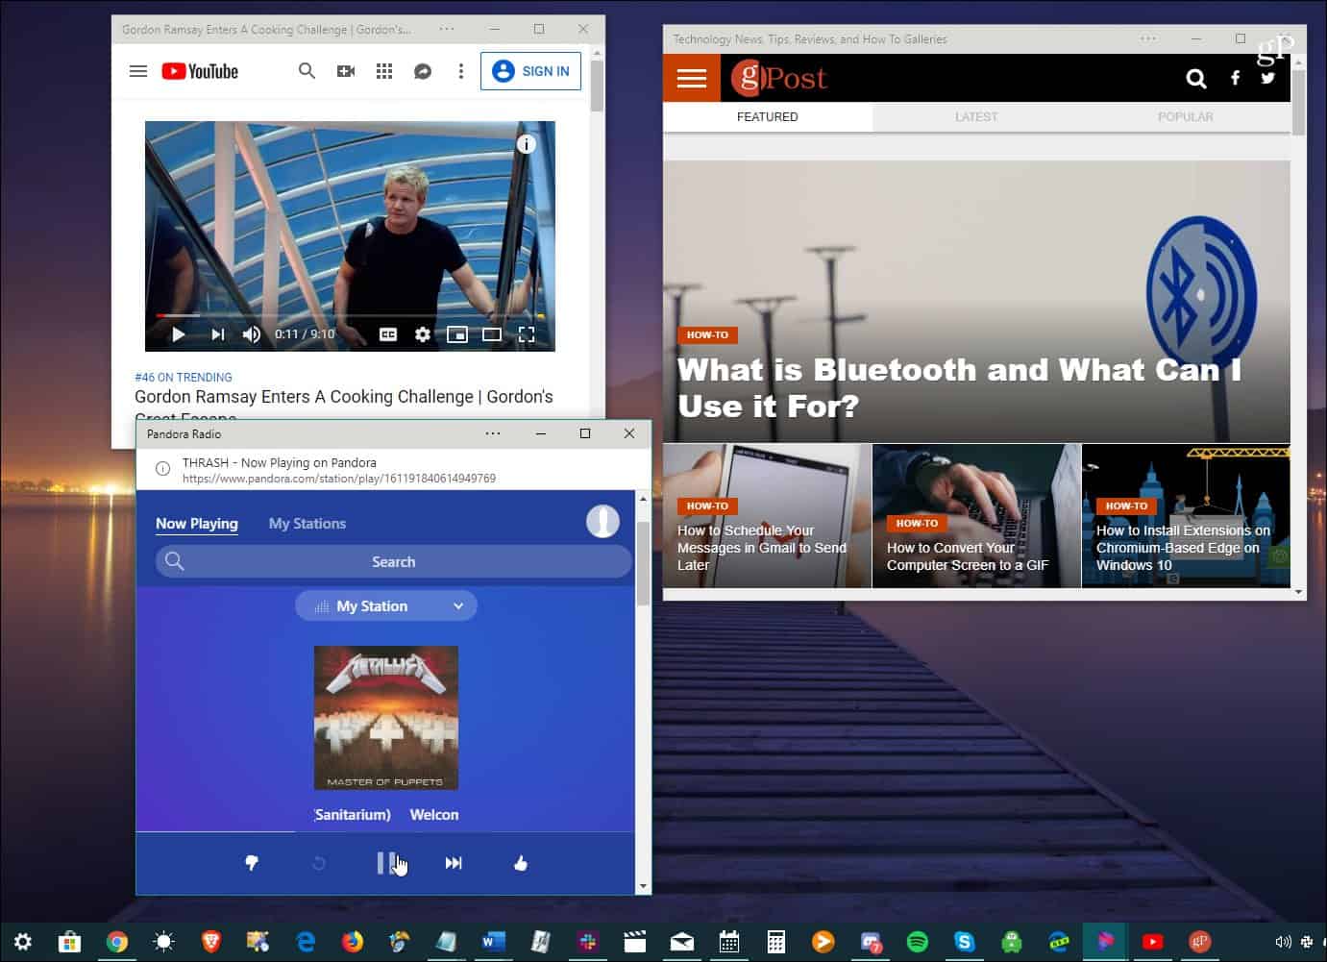Replay the current Pandora track
This screenshot has height=962, width=1327.
coord(319,863)
